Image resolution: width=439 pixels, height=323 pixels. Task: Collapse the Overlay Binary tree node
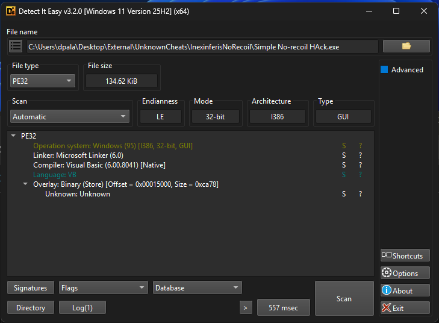25,184
